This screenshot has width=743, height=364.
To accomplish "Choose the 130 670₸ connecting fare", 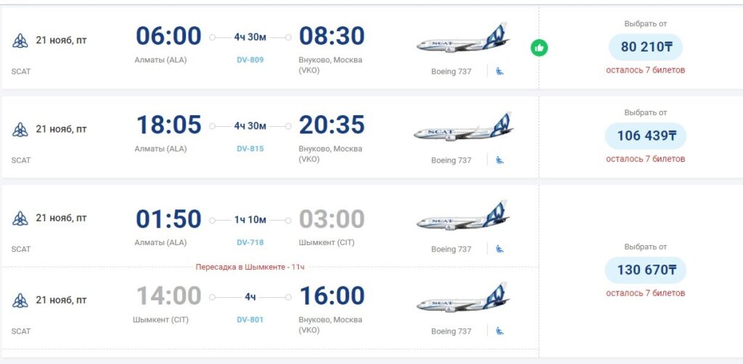I will 645,270.
